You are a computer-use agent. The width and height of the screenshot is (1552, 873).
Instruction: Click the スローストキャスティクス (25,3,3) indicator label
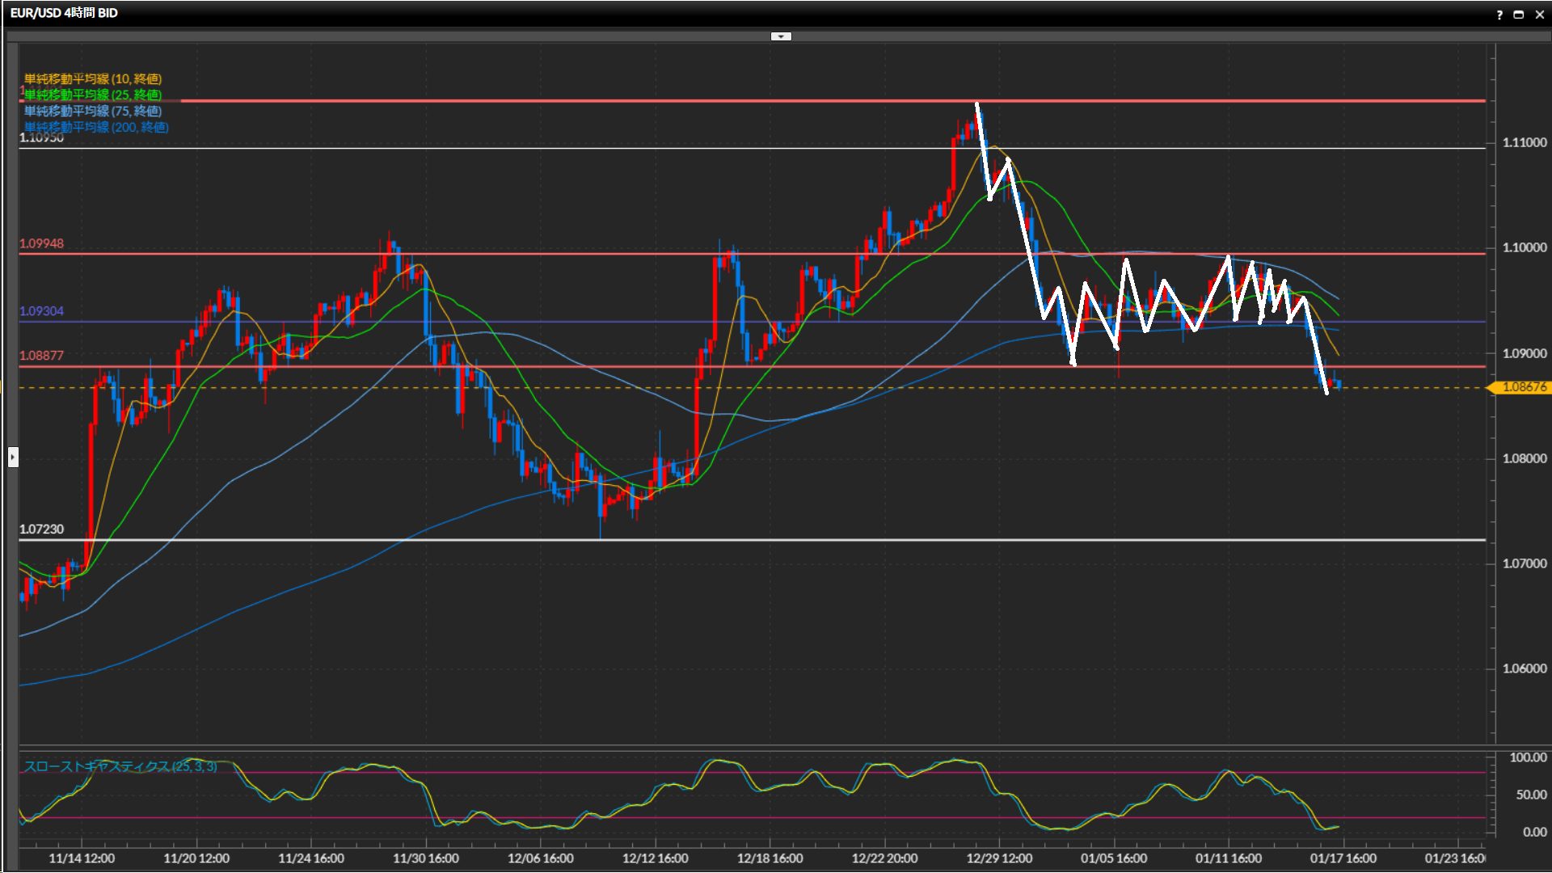point(120,766)
